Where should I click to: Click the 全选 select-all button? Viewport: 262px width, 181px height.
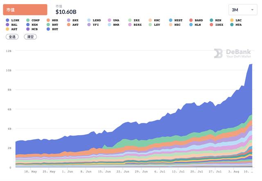12,37
